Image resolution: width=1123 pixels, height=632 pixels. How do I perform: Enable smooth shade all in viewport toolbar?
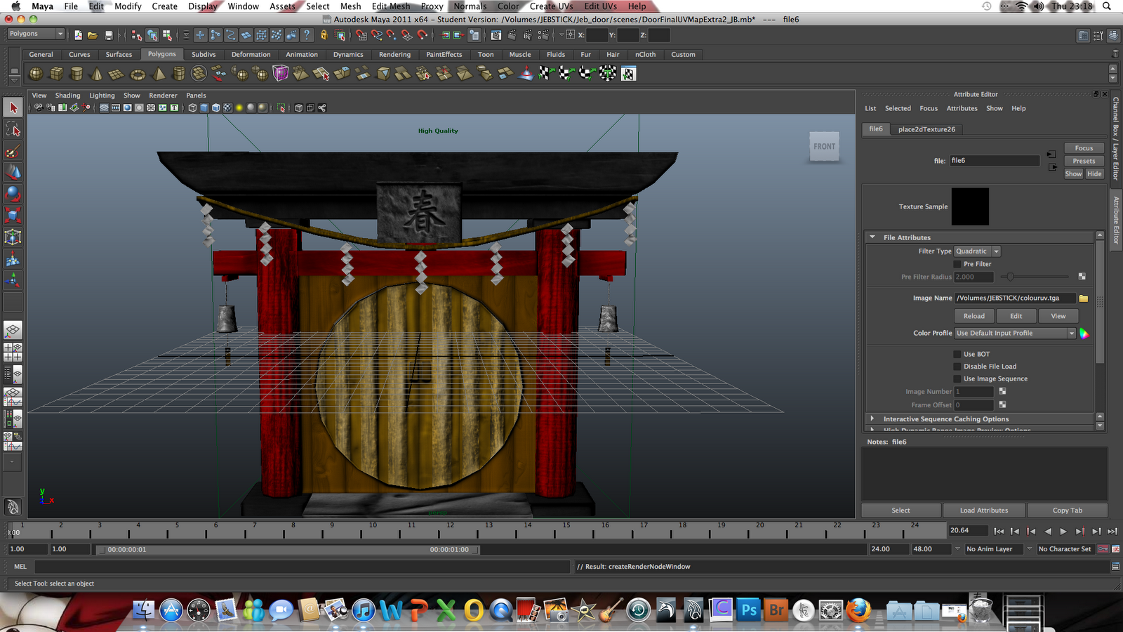(x=204, y=107)
